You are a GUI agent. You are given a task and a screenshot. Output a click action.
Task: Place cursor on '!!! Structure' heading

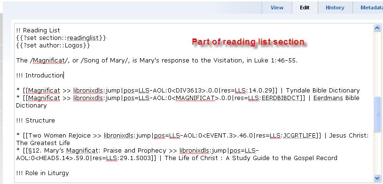coord(36,121)
